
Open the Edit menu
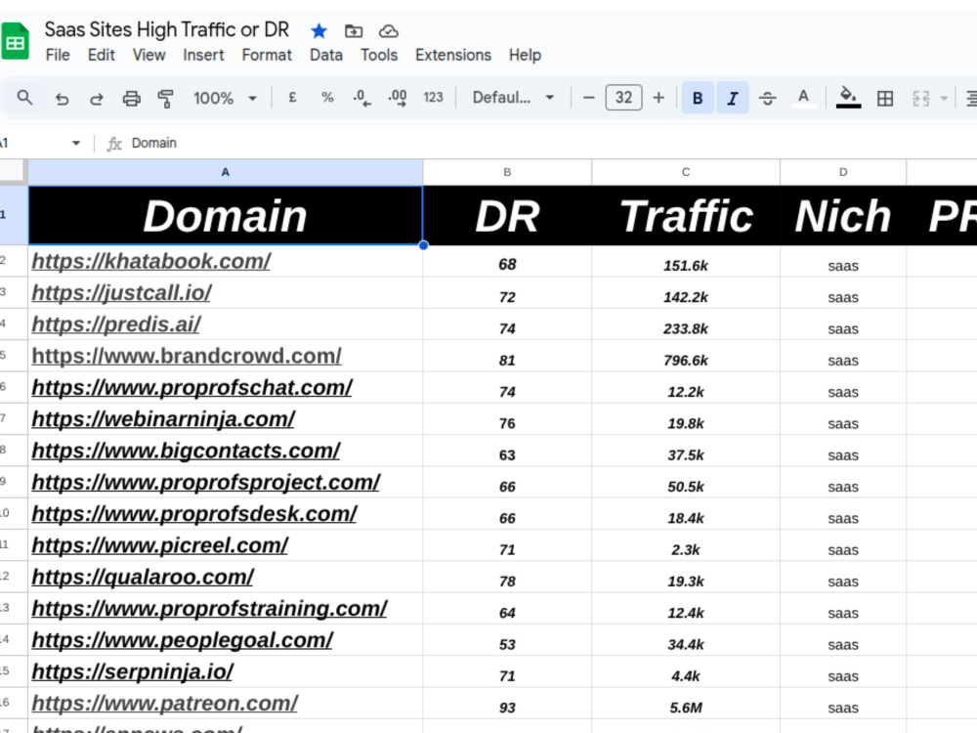pos(101,56)
